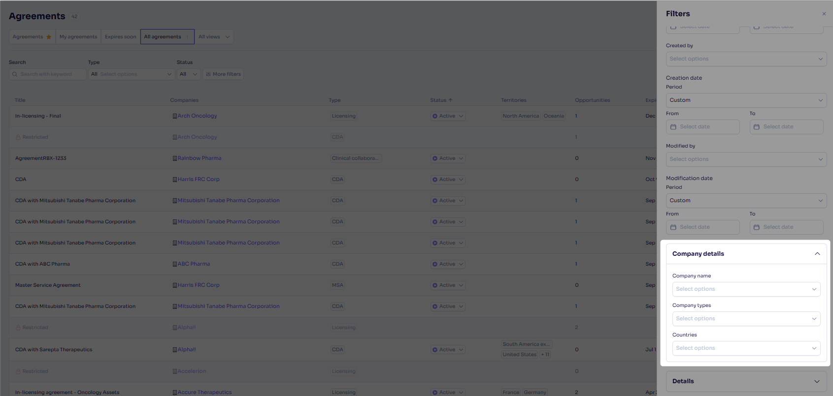
Task: Select the All agreements tab
Action: (167, 37)
